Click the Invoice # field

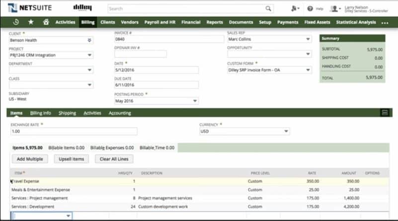(169, 39)
